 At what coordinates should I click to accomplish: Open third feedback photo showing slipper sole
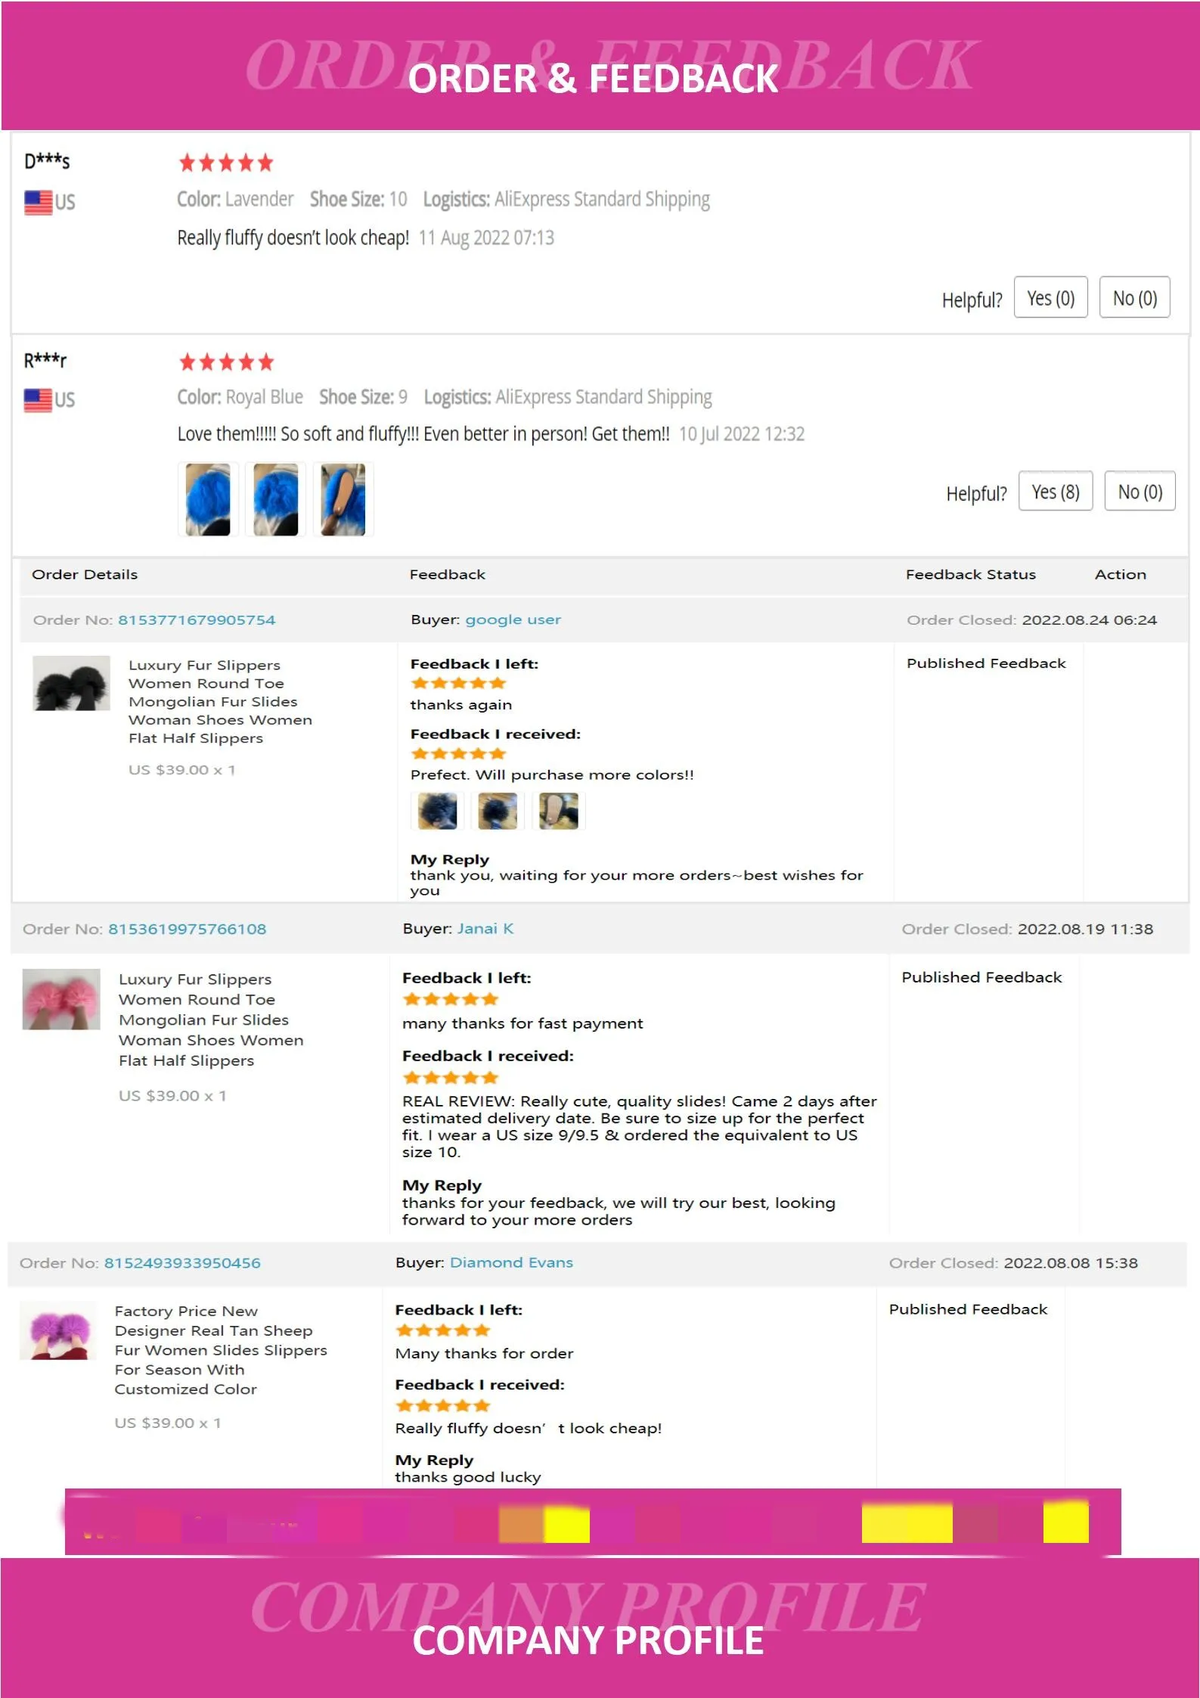[558, 812]
